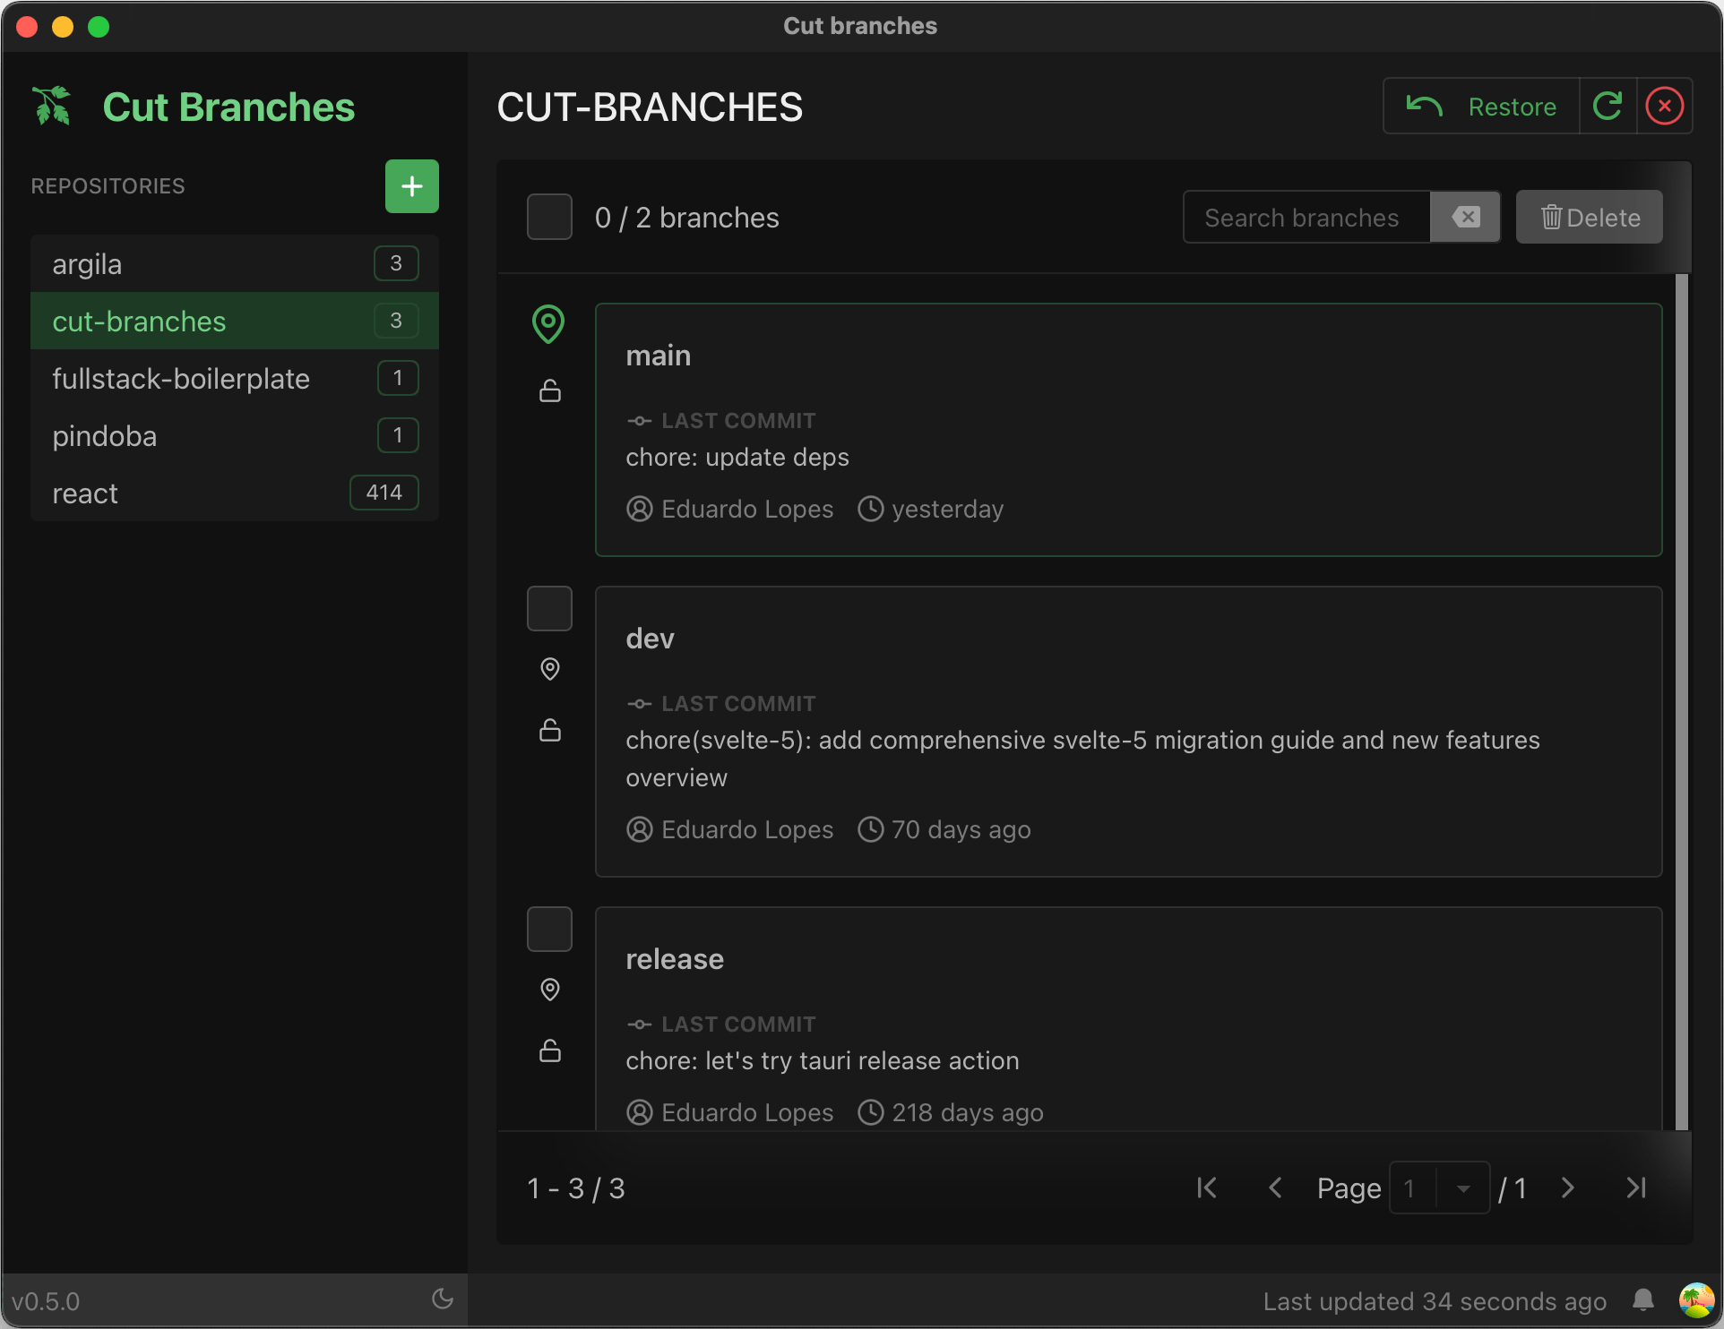
Task: Add a new repository with the plus button
Action: pos(411,185)
